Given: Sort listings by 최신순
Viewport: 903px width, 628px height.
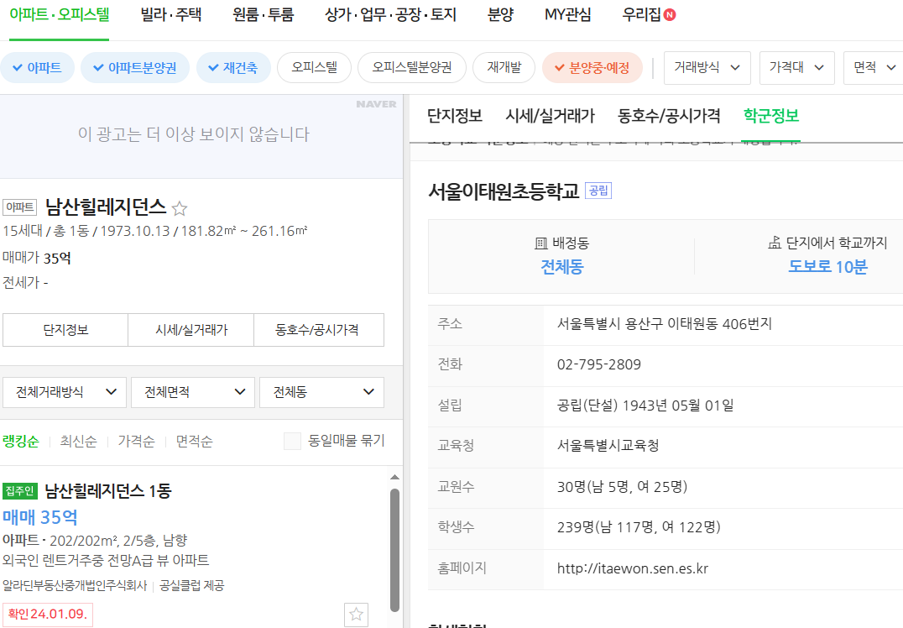Looking at the screenshot, I should pyautogui.click(x=78, y=442).
